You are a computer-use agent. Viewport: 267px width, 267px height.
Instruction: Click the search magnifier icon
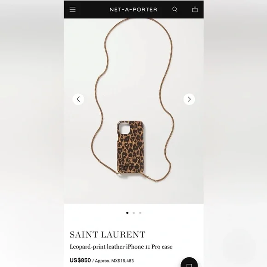[x=175, y=9]
